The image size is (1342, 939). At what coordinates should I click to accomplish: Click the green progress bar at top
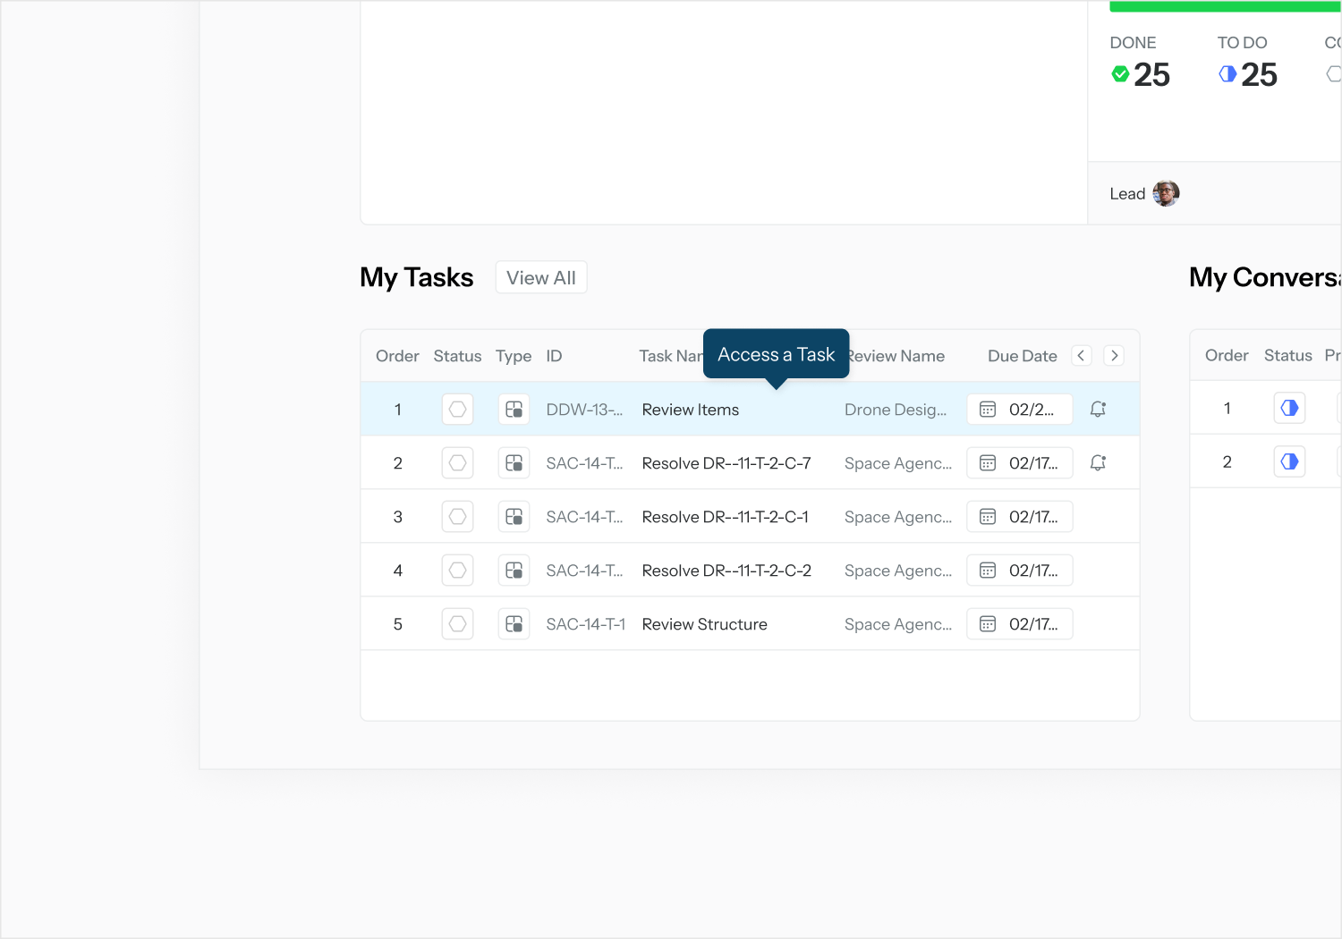click(x=1224, y=7)
